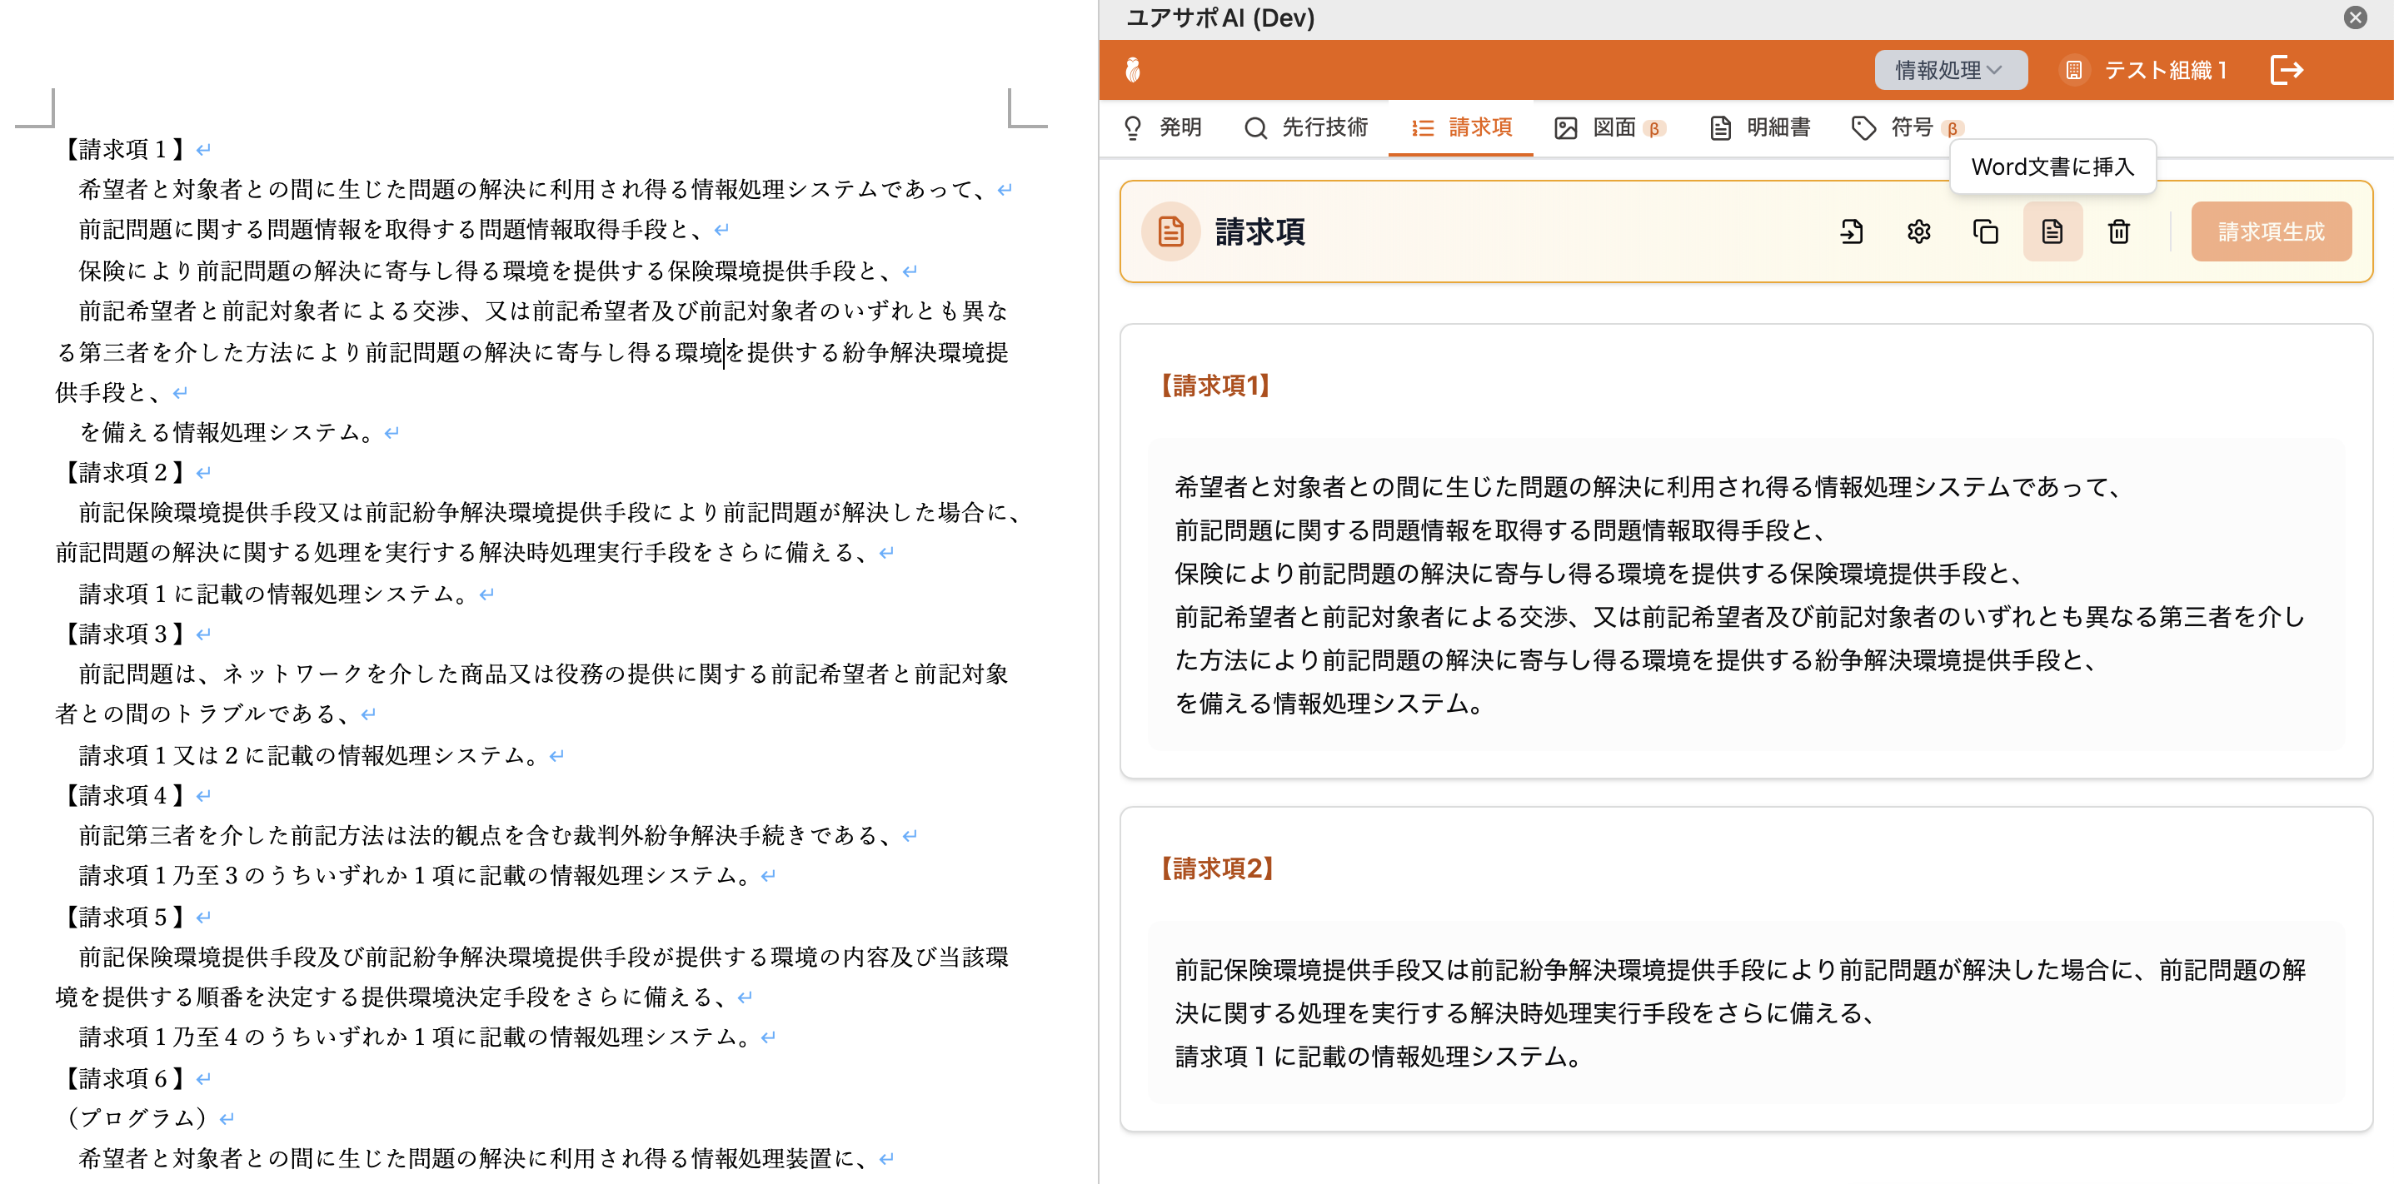Open the 情報処理 dropdown

[1949, 70]
